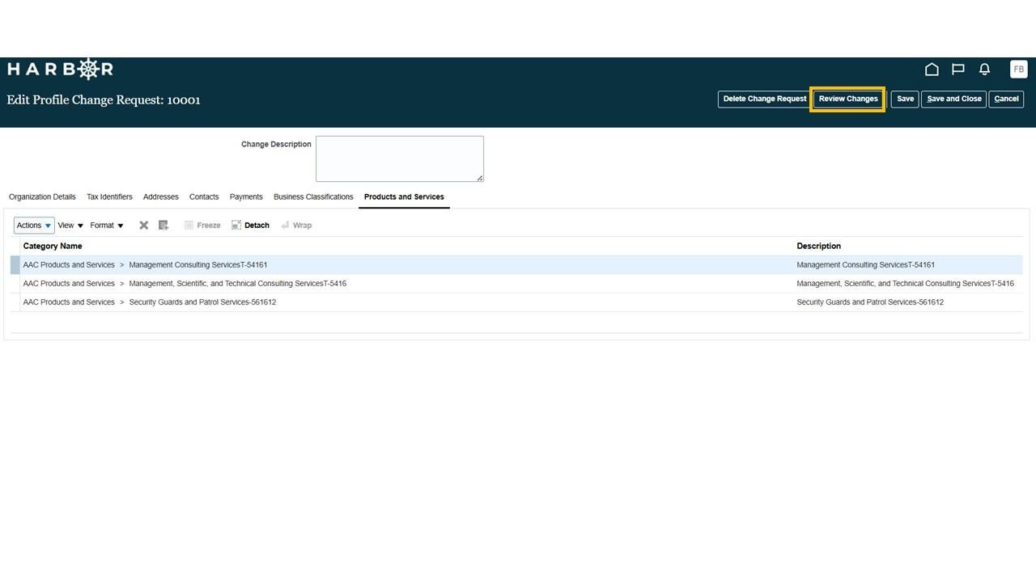The height and width of the screenshot is (582, 1036).
Task: Open the Home icon in header
Action: (932, 70)
